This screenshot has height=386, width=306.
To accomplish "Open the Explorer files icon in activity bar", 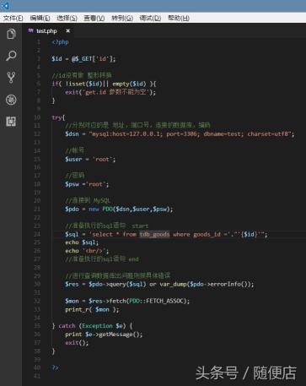I will (x=11, y=34).
